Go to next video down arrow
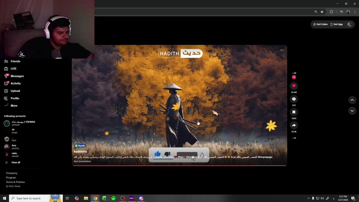The height and width of the screenshot is (202, 359). pyautogui.click(x=352, y=111)
